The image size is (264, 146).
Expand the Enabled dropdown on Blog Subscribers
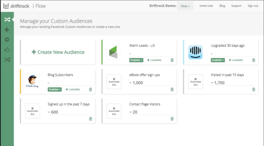click(x=55, y=90)
